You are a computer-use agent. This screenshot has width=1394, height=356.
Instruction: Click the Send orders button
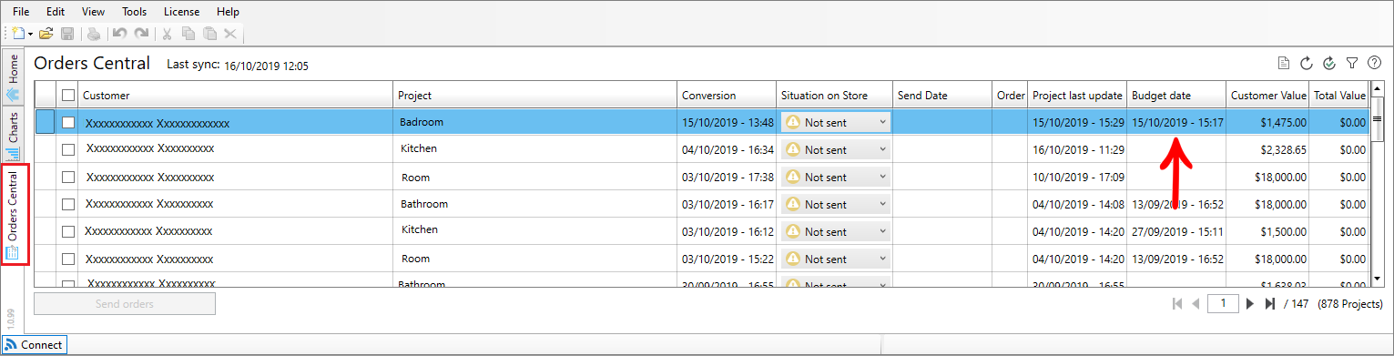click(x=125, y=304)
